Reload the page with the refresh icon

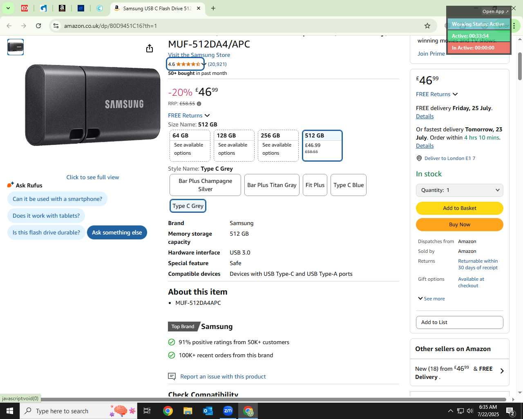[x=38, y=26]
